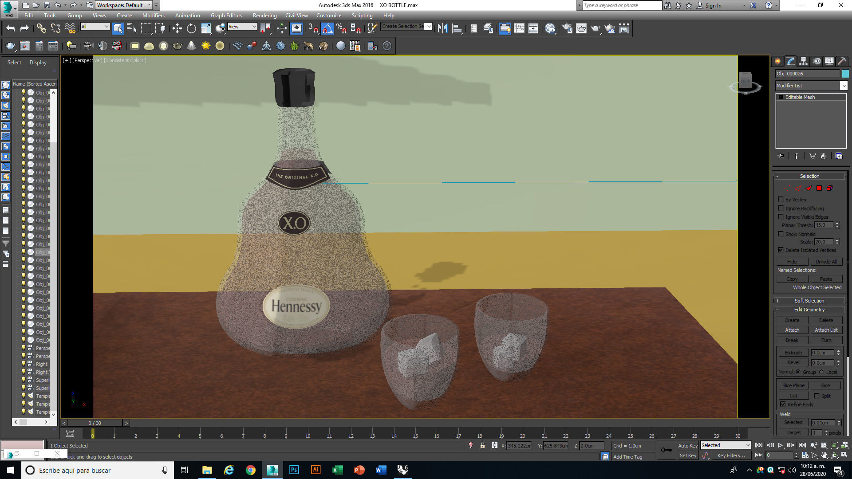Click the Slice Plane button

[x=793, y=385]
